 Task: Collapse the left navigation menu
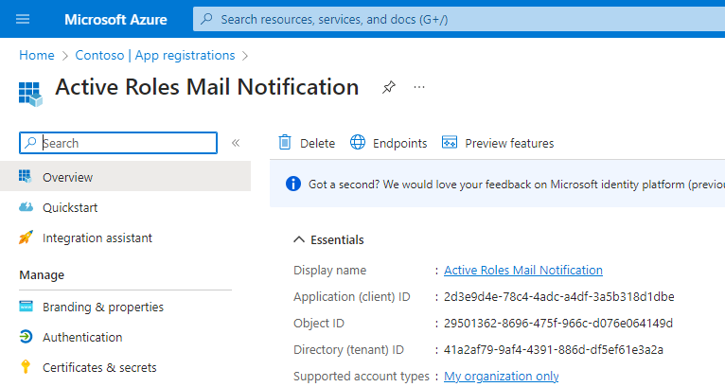[236, 143]
